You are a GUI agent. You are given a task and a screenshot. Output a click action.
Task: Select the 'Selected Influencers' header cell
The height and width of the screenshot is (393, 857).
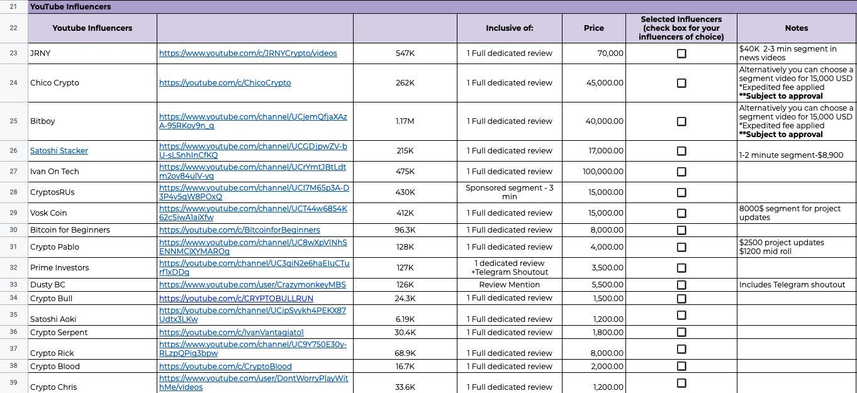(681, 28)
